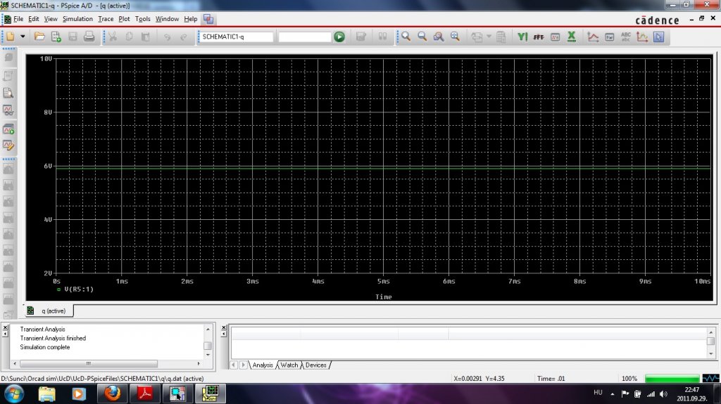The height and width of the screenshot is (404, 721).
Task: Open Adobe Reader from the taskbar
Action: tap(145, 394)
